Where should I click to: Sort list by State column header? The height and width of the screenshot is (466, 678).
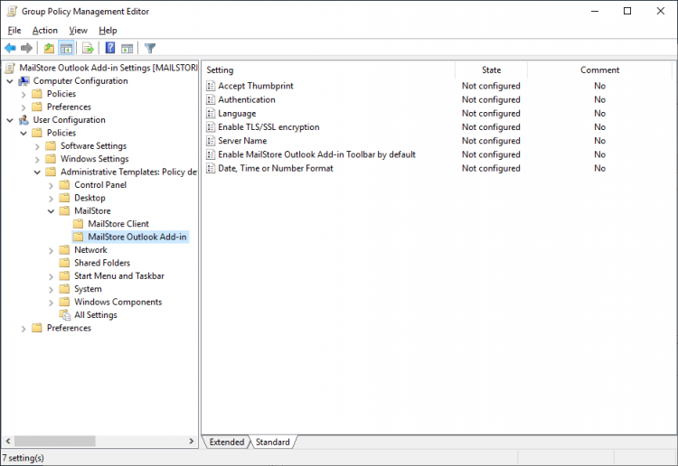(x=491, y=70)
